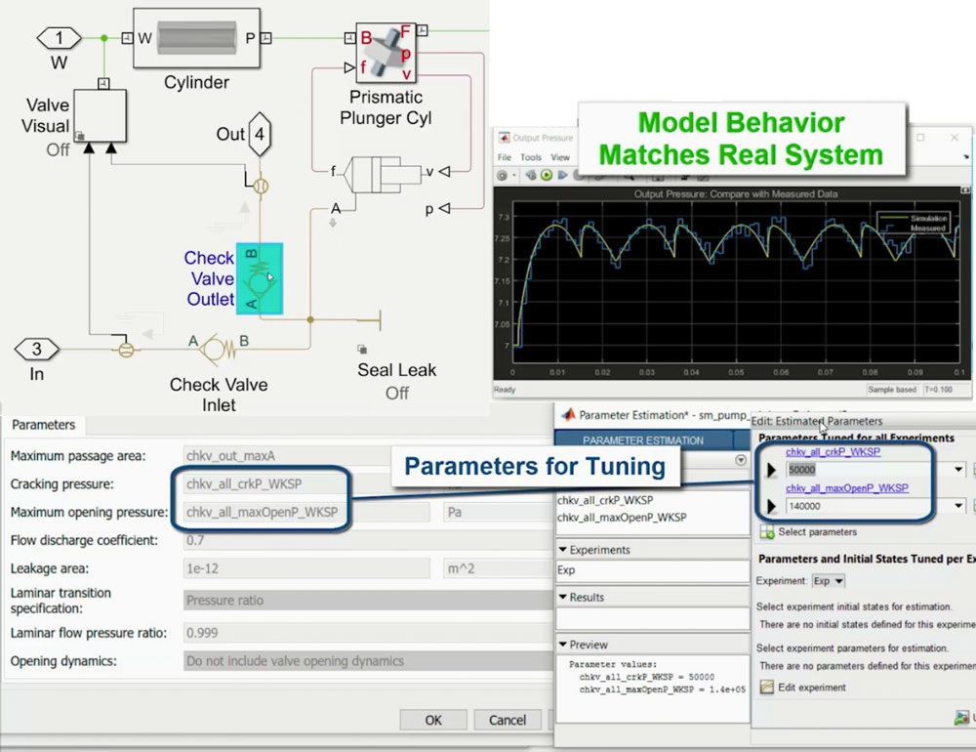The width and height of the screenshot is (976, 752).
Task: Select the highlighted Check Valve Outlet block
Action: point(260,277)
